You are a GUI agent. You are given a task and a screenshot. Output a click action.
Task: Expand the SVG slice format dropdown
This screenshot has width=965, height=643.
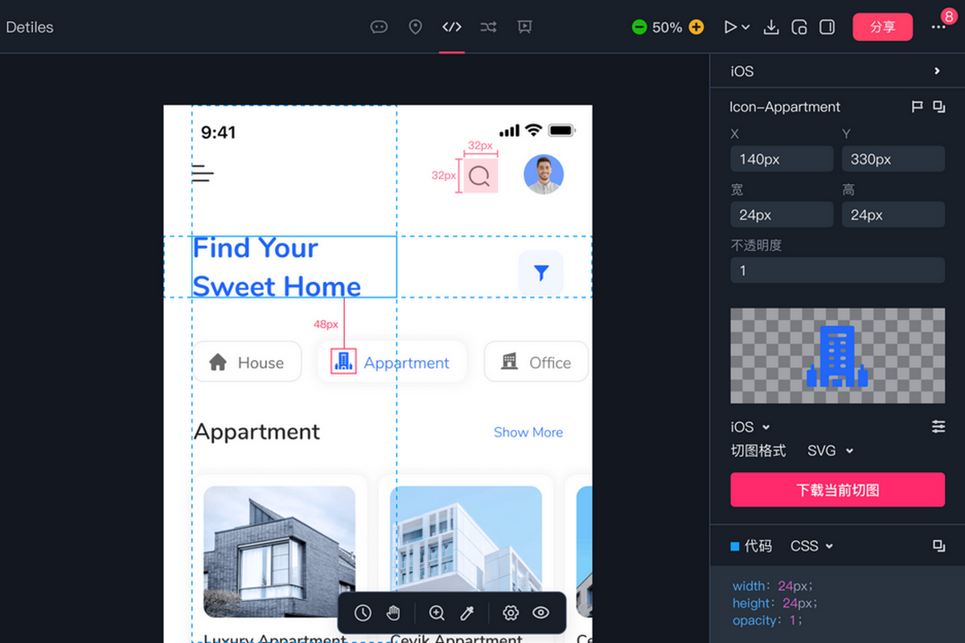point(830,451)
